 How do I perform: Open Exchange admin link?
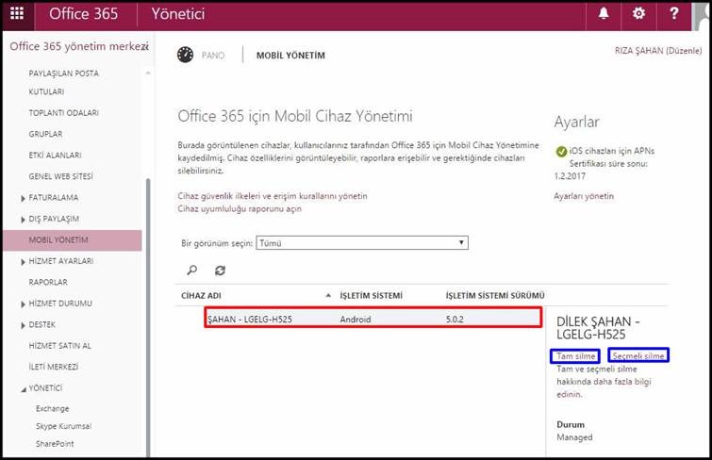click(53, 409)
